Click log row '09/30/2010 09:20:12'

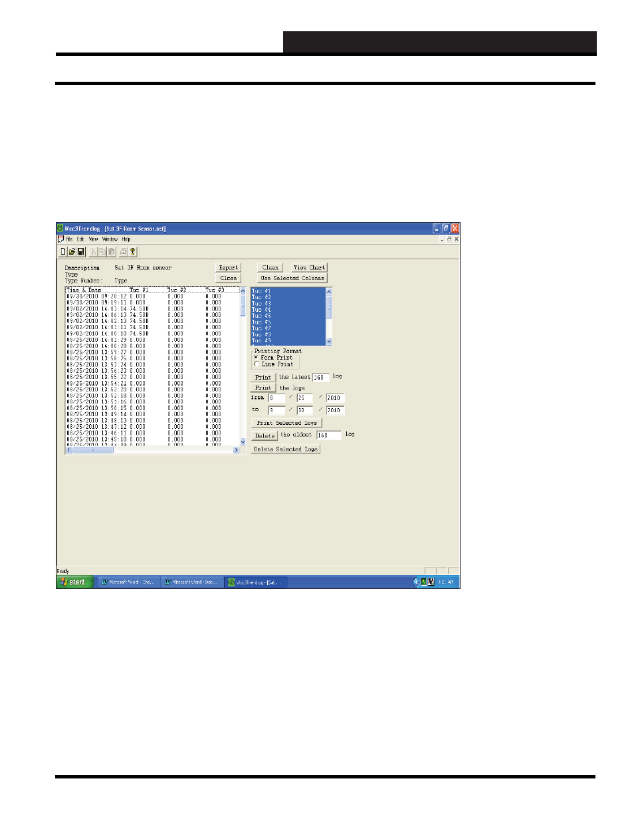click(x=153, y=296)
